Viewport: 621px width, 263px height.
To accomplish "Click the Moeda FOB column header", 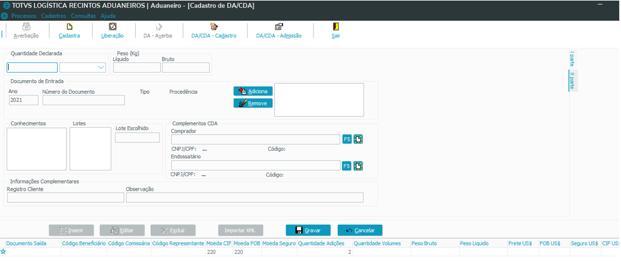I will [247, 244].
